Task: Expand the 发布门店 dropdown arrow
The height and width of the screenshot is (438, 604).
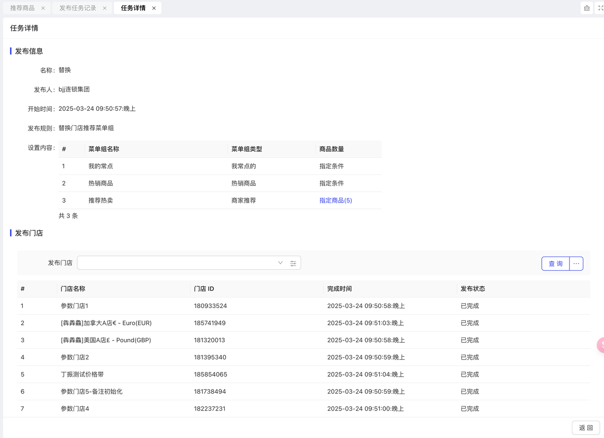Action: point(280,263)
